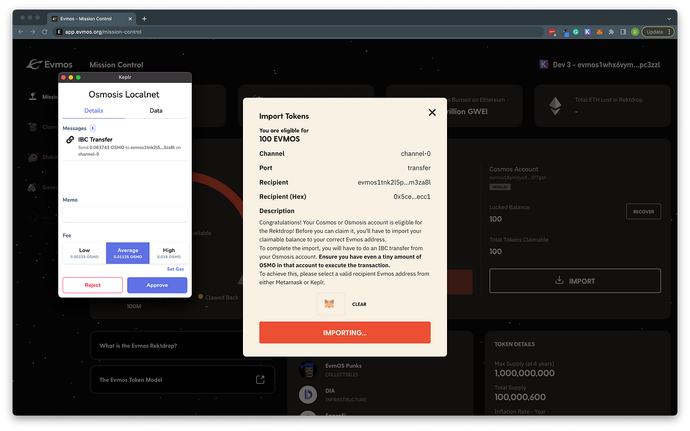Choose Average fee option
The height and width of the screenshot is (431, 690).
click(128, 253)
